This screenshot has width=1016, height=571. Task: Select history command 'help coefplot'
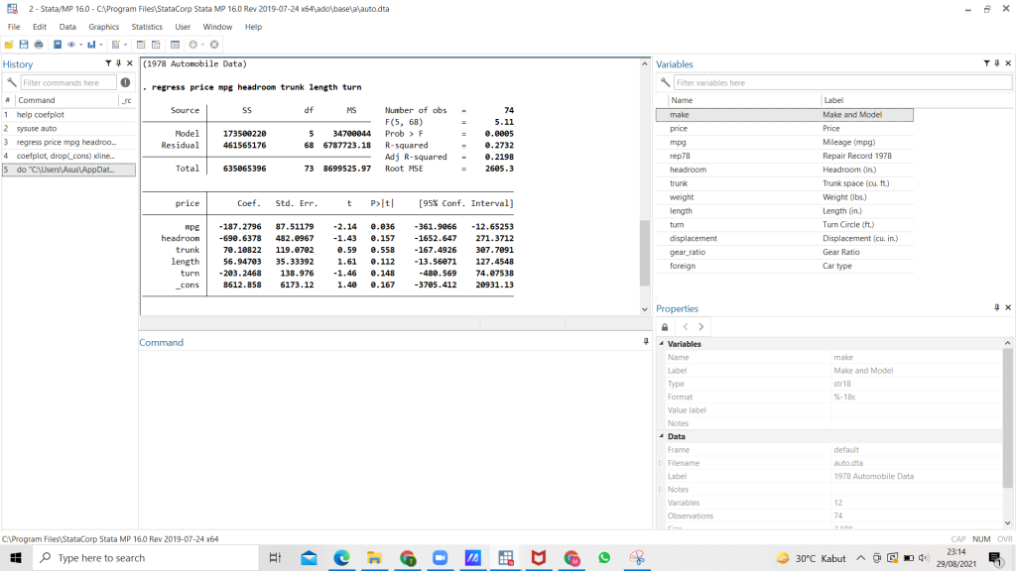68,115
